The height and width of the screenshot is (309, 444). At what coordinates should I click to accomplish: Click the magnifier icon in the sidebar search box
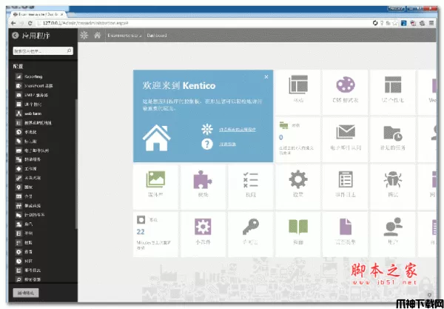coord(69,51)
